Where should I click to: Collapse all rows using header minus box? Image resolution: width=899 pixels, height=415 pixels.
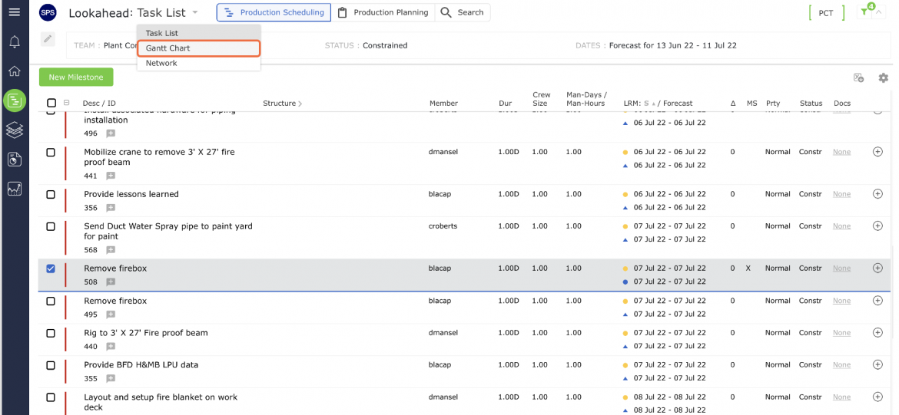67,103
